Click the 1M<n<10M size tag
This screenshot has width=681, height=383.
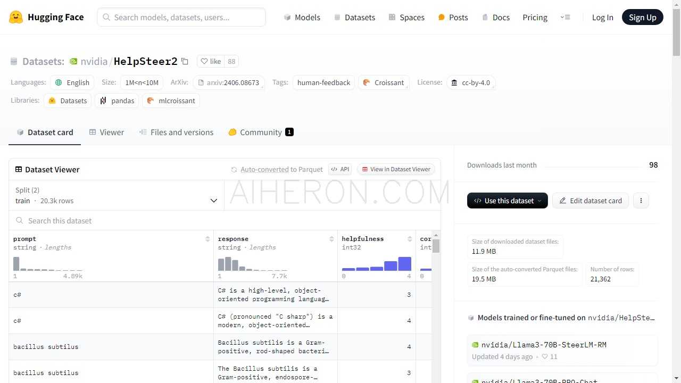[142, 82]
